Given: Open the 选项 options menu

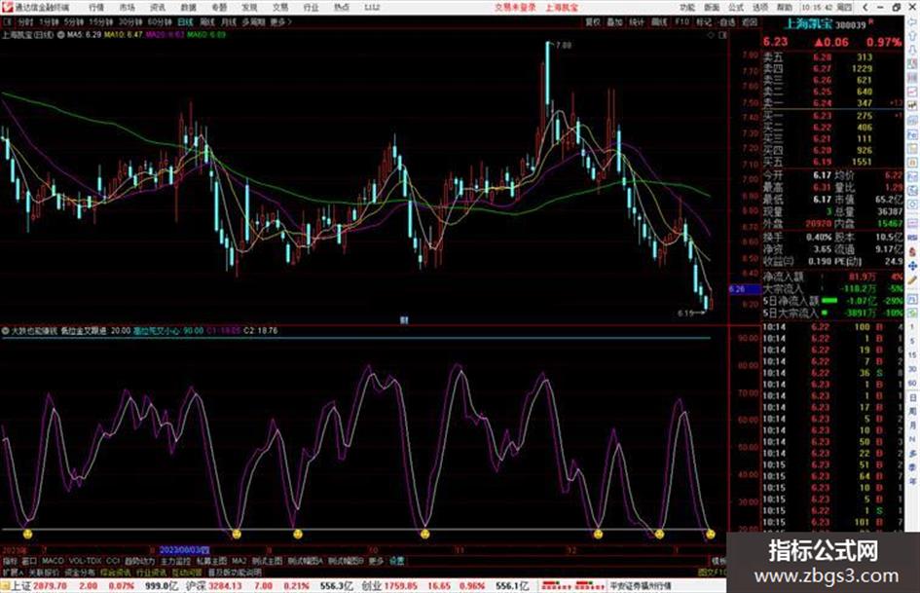Looking at the screenshot, I should 759,7.
